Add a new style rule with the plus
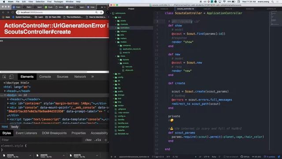The height and width of the screenshot is (159, 282). click(106, 140)
